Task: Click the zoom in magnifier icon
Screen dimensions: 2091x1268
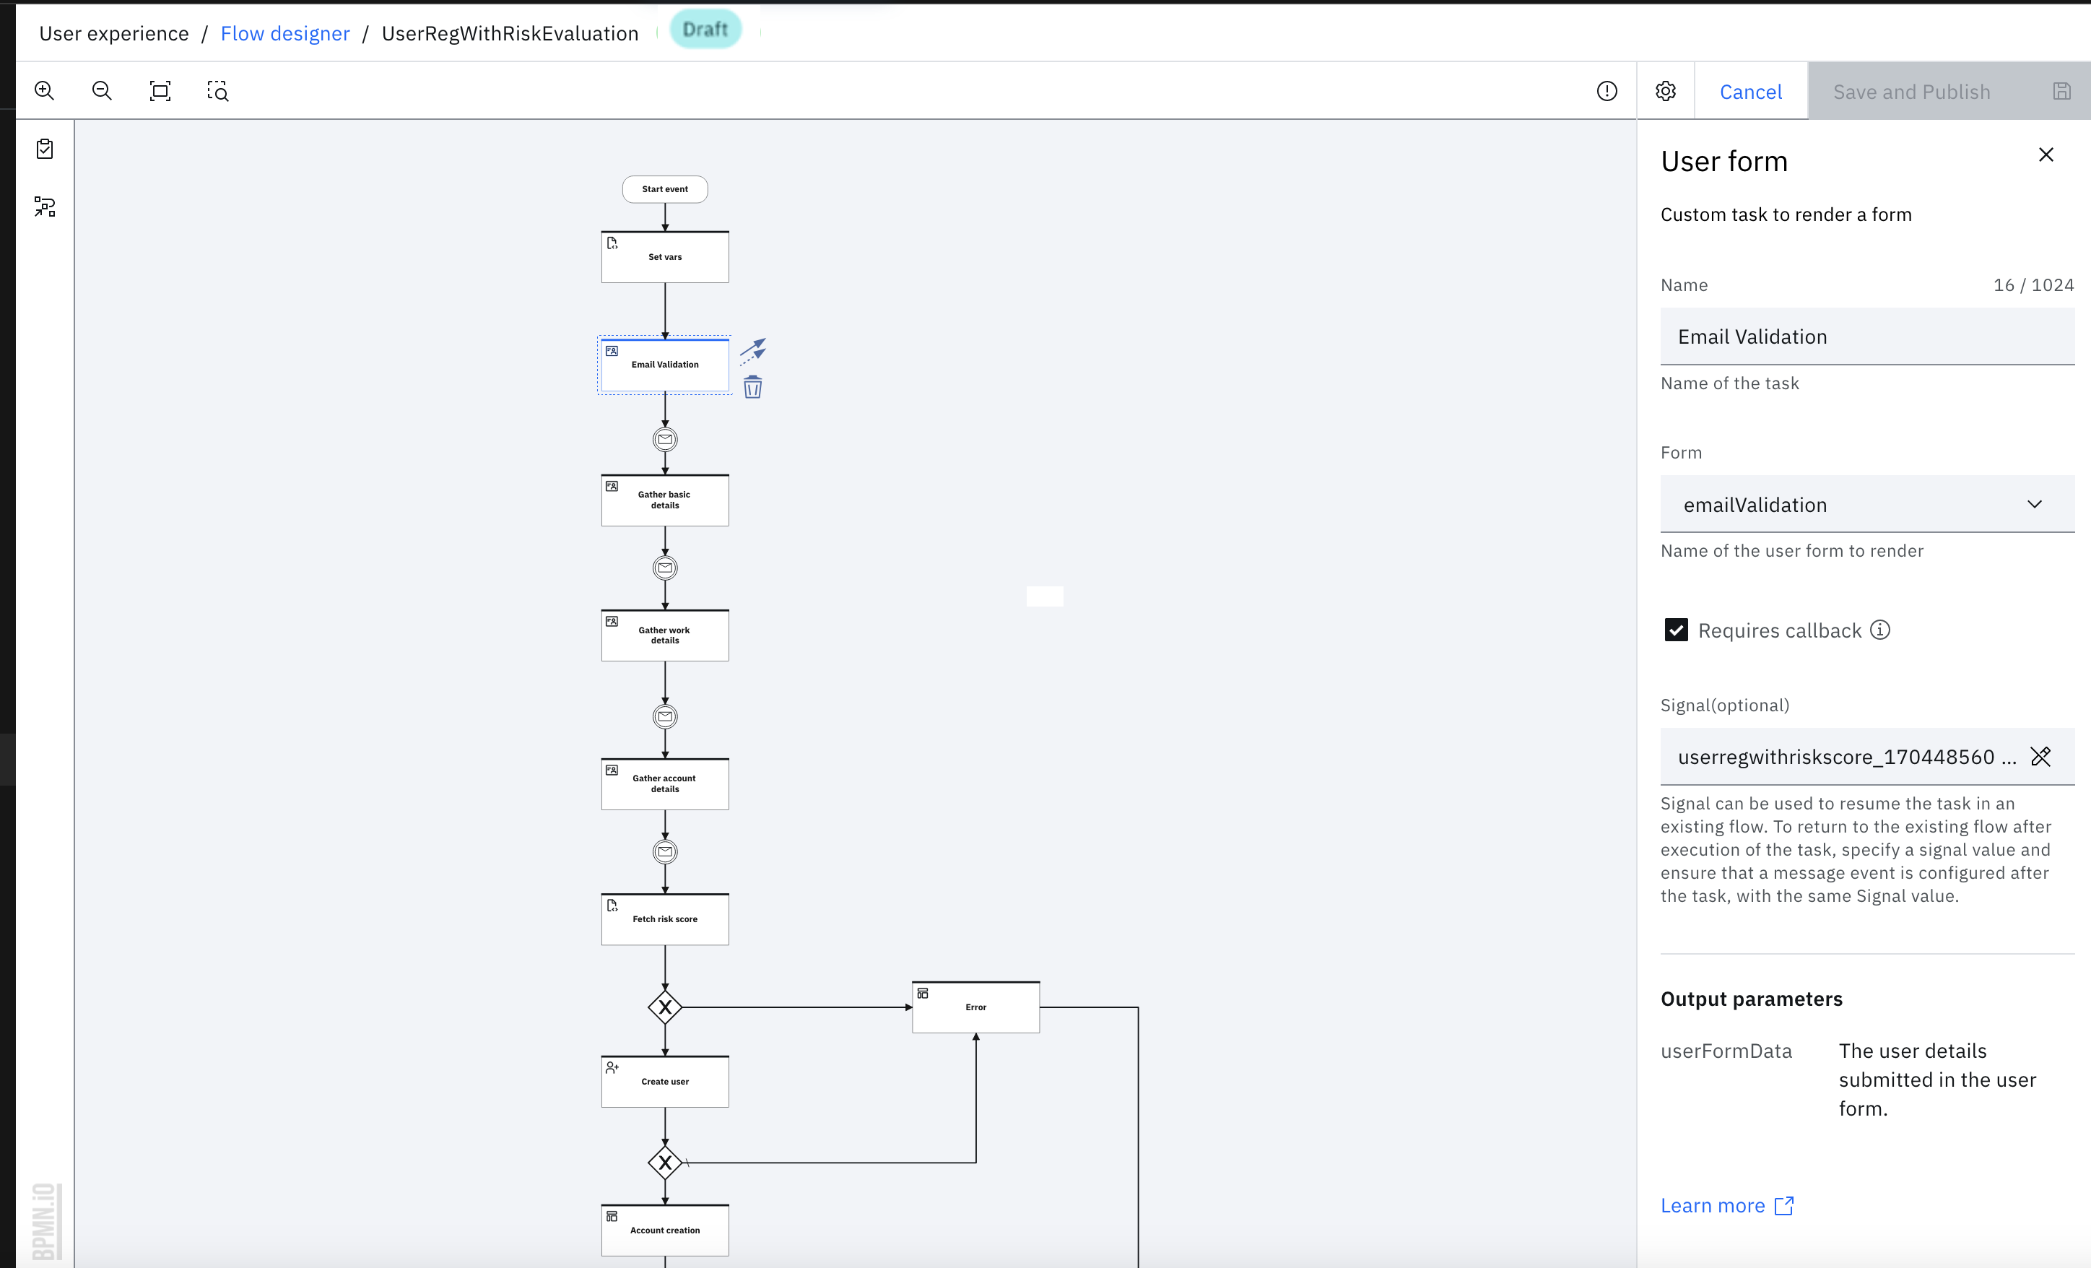Action: coord(44,91)
